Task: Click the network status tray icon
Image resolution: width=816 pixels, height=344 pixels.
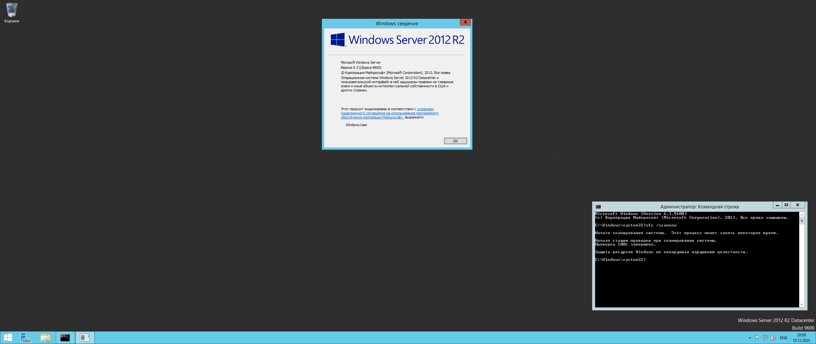Action: click(765, 338)
